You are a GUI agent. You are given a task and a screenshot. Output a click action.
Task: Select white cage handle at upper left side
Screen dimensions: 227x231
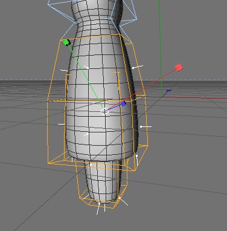click(x=64, y=70)
